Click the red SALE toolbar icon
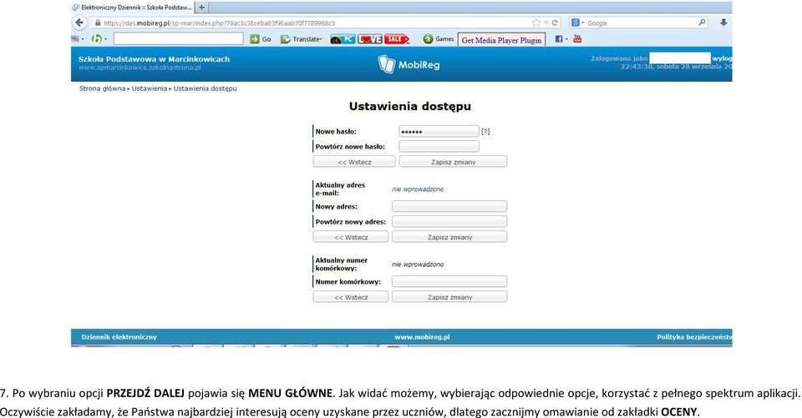The image size is (802, 418). coord(397,39)
